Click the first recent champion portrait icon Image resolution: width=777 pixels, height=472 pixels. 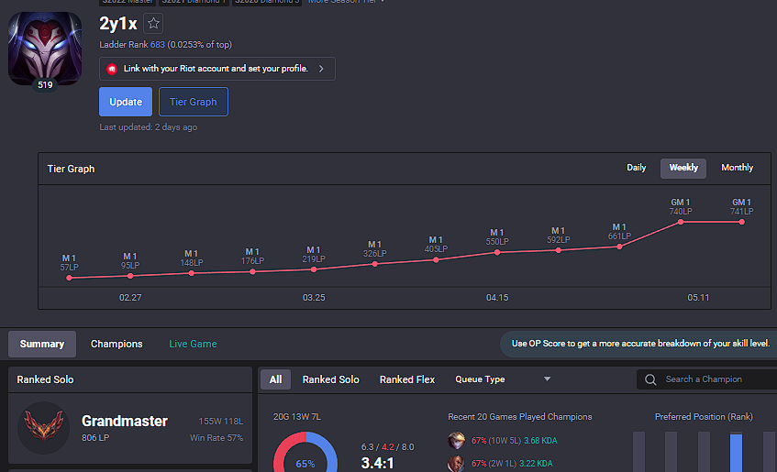457,440
